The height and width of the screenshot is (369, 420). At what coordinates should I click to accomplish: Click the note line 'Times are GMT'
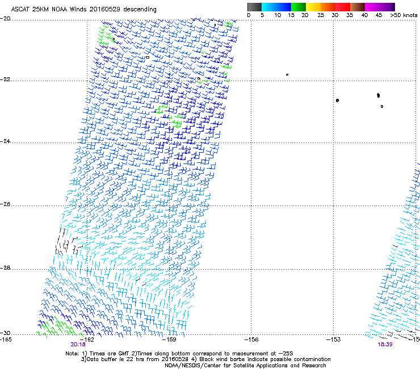coord(110,354)
